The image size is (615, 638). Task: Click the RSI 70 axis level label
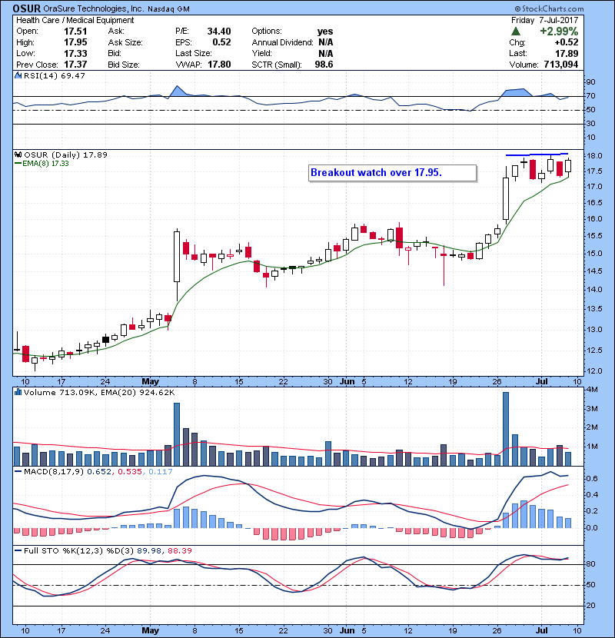[590, 96]
